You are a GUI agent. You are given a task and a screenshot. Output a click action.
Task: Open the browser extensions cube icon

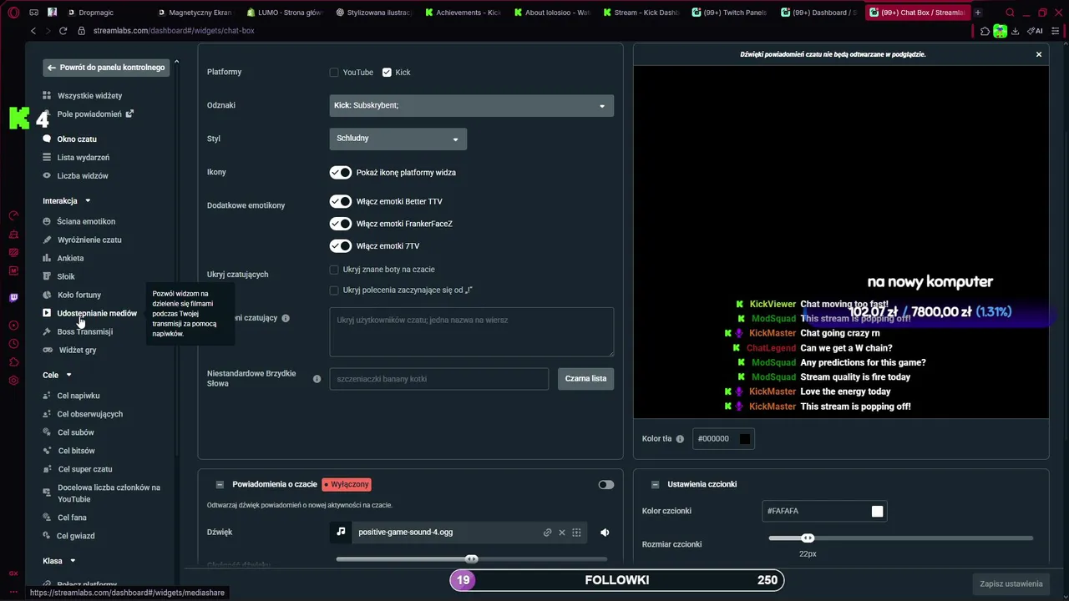pyautogui.click(x=985, y=31)
